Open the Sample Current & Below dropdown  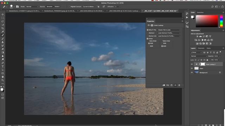[89, 7]
